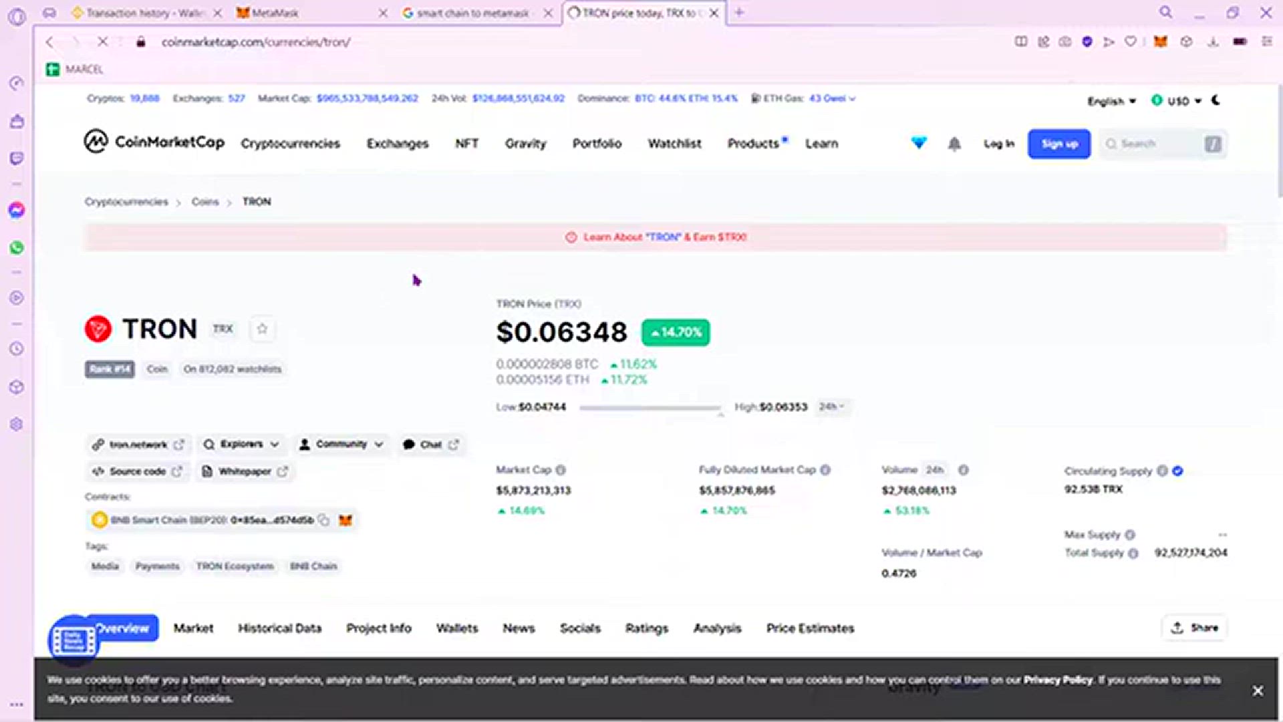This screenshot has height=722, width=1283.
Task: Open the Opera menu logo icon
Action: click(17, 16)
